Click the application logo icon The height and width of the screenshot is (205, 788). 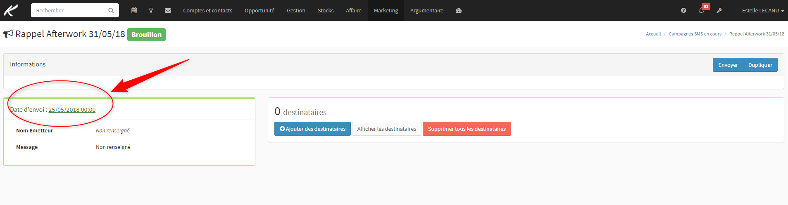(11, 10)
